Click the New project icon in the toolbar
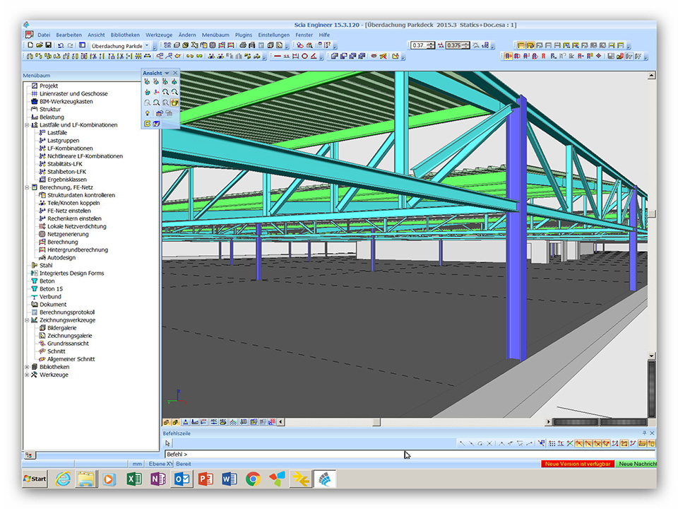Image resolution: width=678 pixels, height=509 pixels. pyautogui.click(x=30, y=45)
